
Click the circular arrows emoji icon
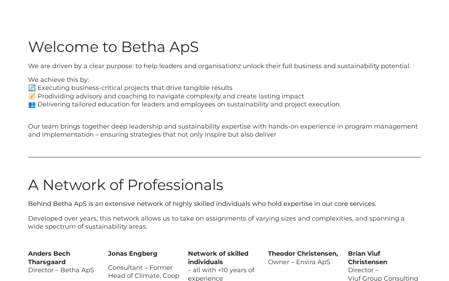tap(32, 88)
